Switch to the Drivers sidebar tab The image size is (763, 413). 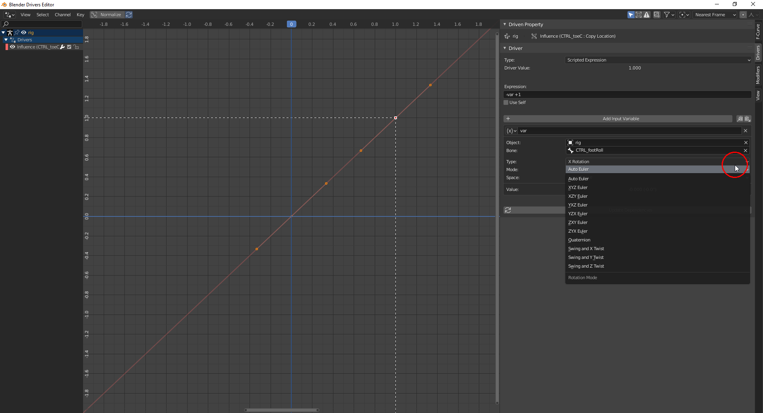point(758,52)
